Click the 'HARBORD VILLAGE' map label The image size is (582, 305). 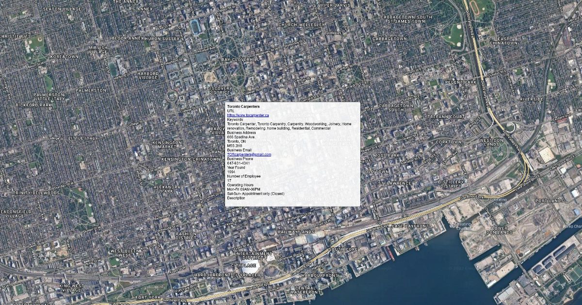[148, 76]
